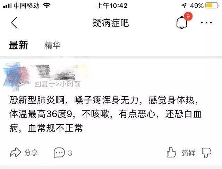Switch to 最新 tab
The image size is (222, 169).
click(x=19, y=45)
